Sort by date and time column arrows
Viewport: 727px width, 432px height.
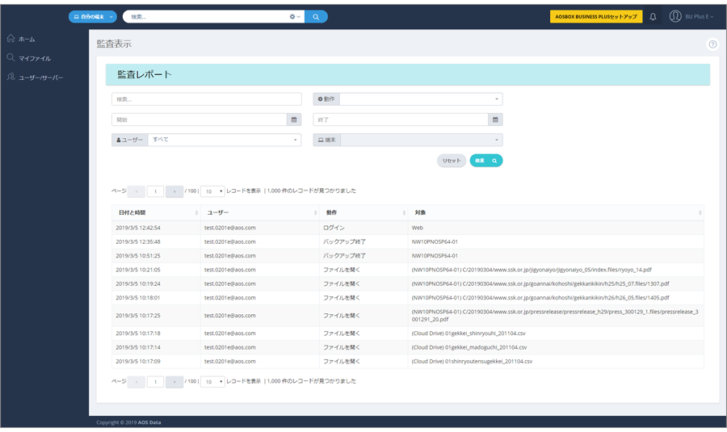[x=196, y=212]
